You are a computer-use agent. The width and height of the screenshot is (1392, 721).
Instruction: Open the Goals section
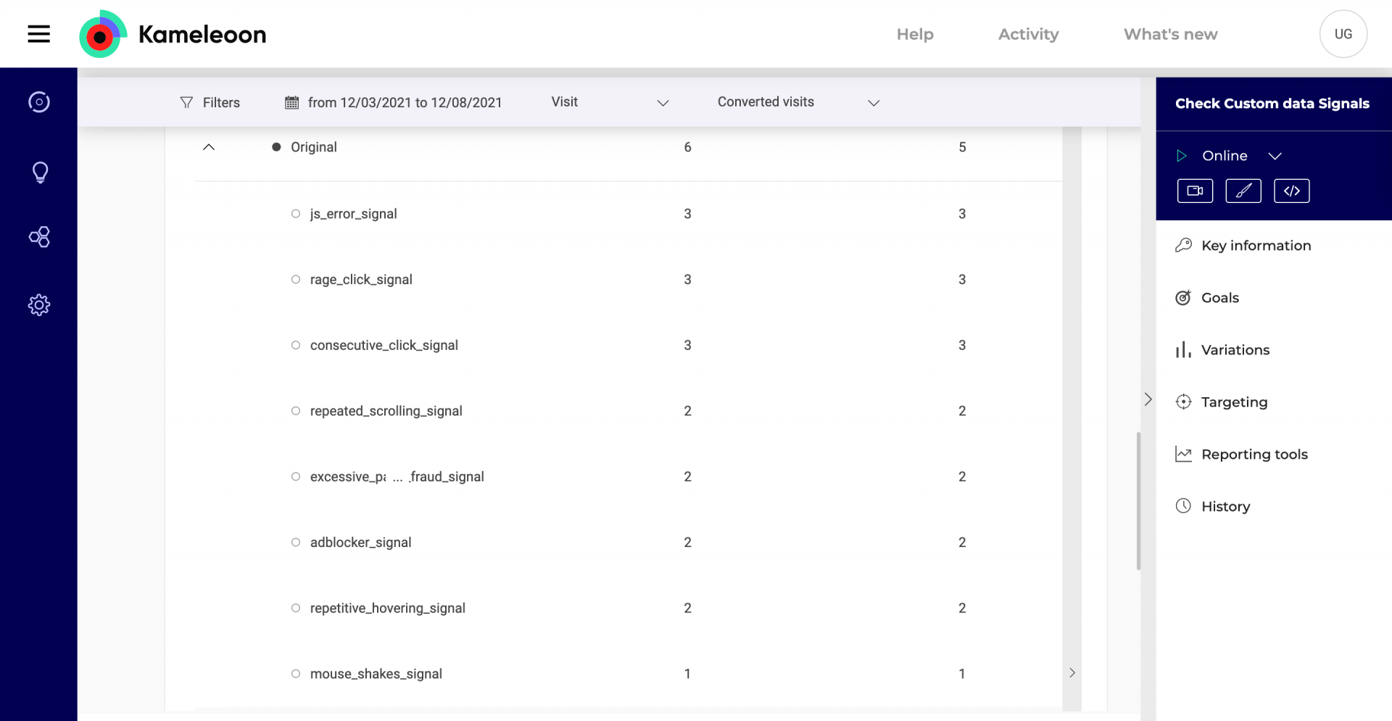click(x=1219, y=298)
